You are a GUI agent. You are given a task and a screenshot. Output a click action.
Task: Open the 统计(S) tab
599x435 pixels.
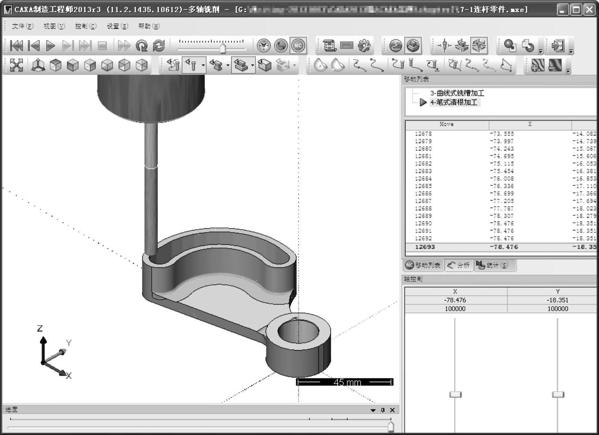[493, 265]
